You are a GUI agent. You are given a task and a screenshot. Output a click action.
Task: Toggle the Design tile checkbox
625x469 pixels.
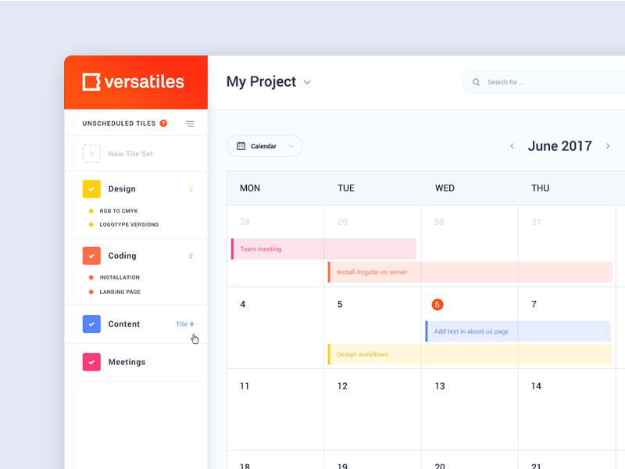coord(91,188)
